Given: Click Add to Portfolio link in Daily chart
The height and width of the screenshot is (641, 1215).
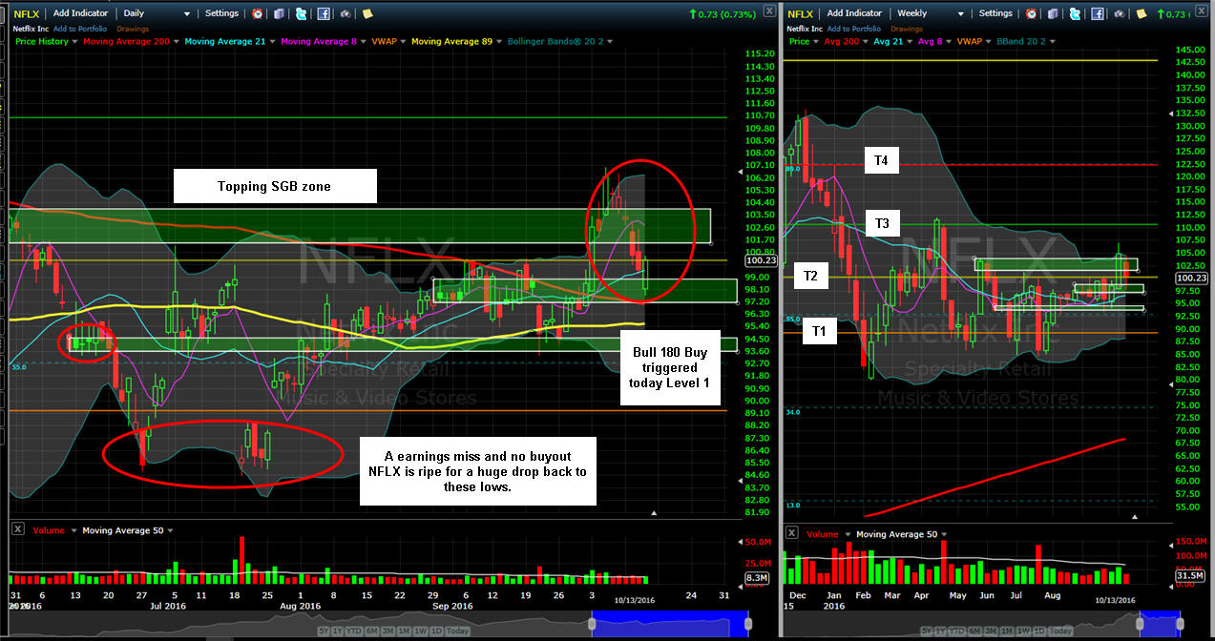Looking at the screenshot, I should (80, 29).
